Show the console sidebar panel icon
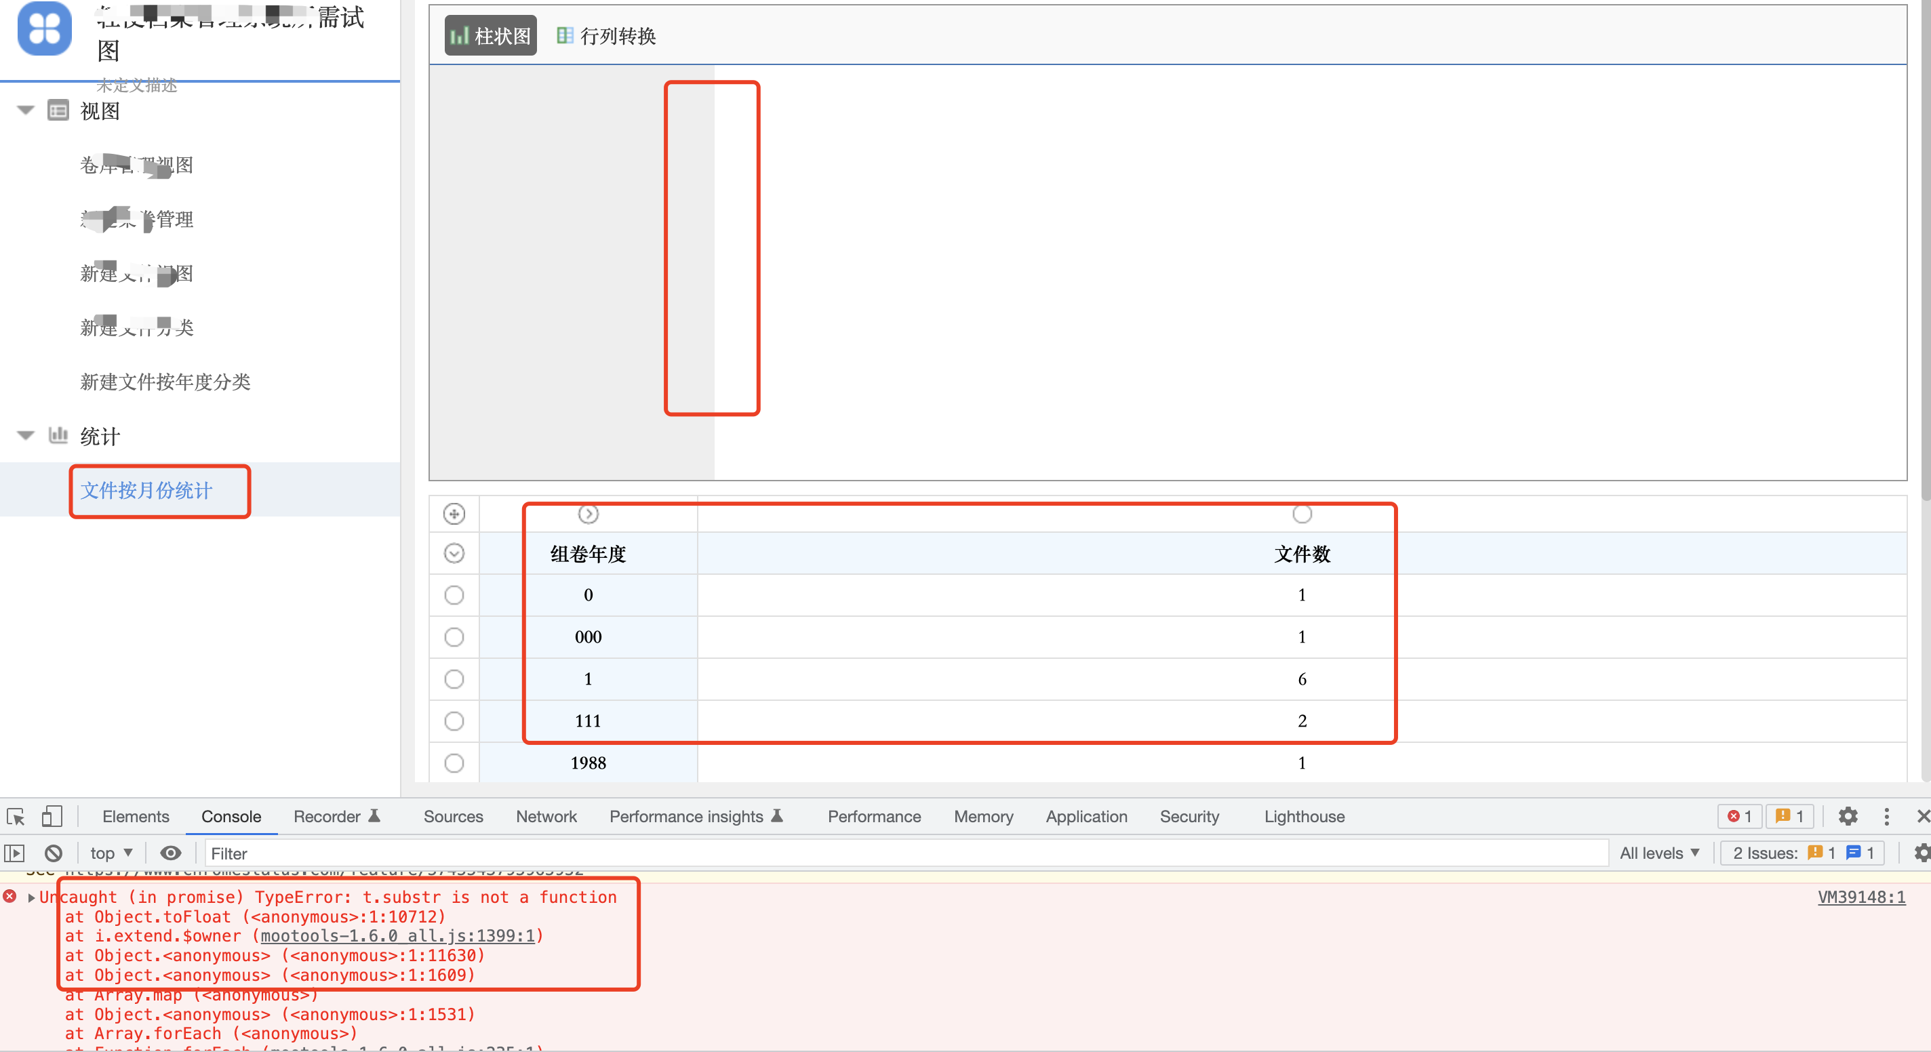The width and height of the screenshot is (1931, 1052). (14, 853)
